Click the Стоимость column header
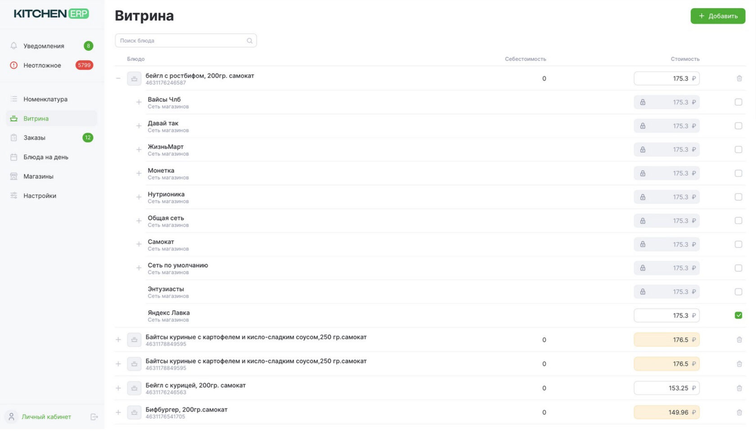This screenshot has width=756, height=431. coord(685,59)
